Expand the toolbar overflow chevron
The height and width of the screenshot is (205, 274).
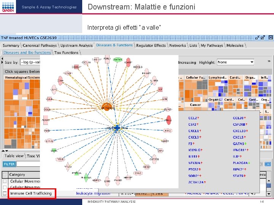pos(269,61)
